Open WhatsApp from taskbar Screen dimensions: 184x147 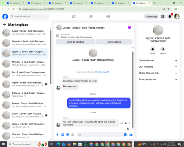click(85, 144)
